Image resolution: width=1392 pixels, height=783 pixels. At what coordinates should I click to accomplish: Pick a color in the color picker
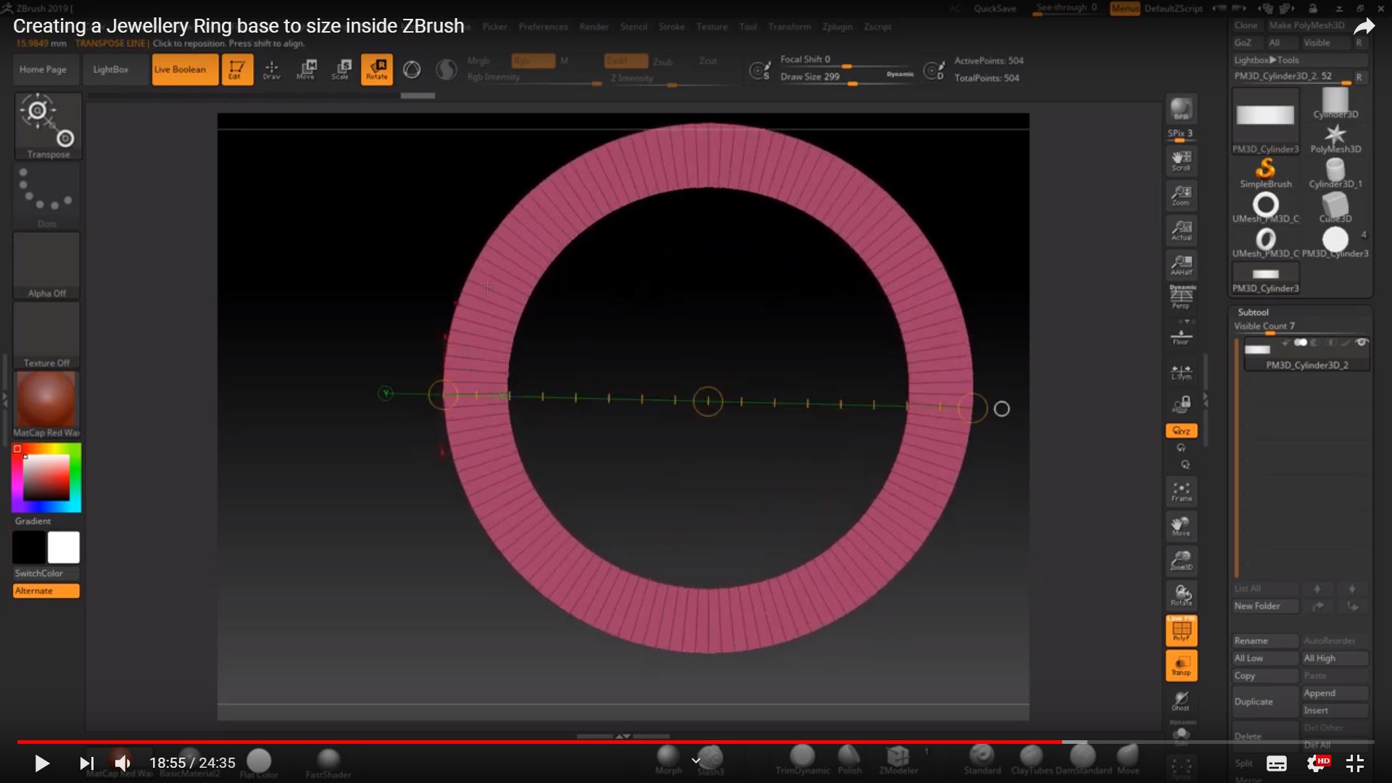click(x=46, y=477)
